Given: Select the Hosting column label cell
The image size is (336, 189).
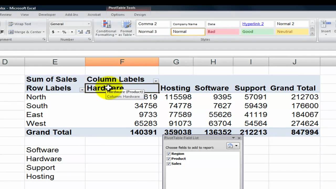Looking at the screenshot, I should coord(176,88).
